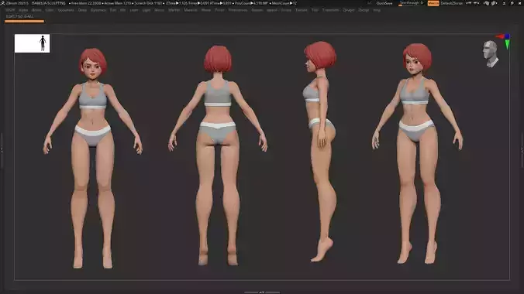The width and height of the screenshot is (524, 294).
Task: Click the orange progress bar under the title
Action: pos(24,22)
